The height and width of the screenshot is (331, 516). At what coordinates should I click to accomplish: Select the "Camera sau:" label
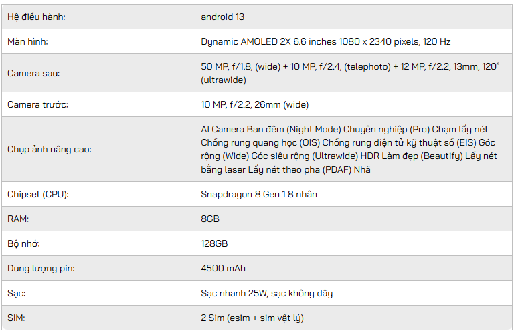click(x=33, y=73)
